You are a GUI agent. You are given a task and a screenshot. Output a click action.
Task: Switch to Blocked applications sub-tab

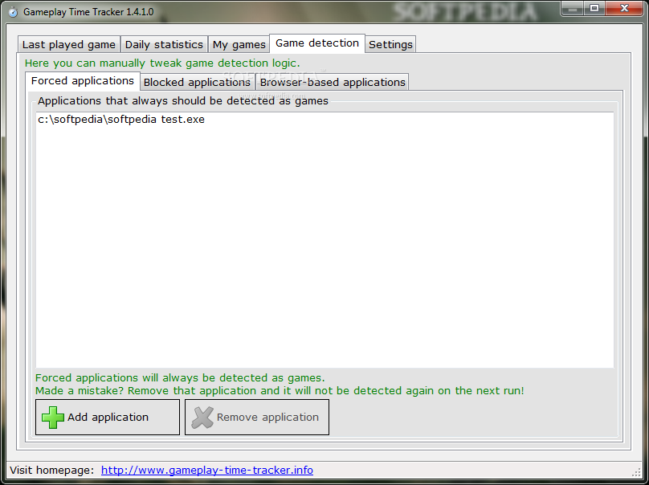pos(197,82)
